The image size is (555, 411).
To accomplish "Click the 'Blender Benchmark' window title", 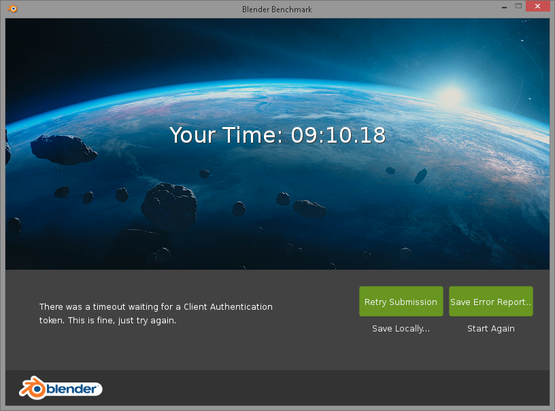I will point(277,10).
